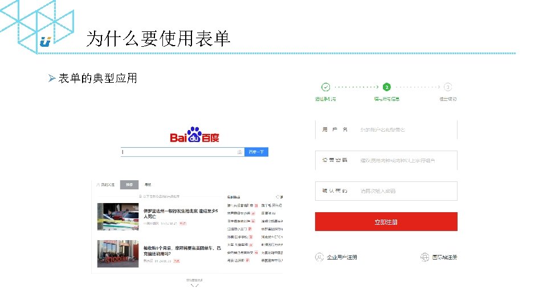This screenshot has height=308, width=547.
Task: Click the 企业用户注册 person icon
Action: coord(319,257)
